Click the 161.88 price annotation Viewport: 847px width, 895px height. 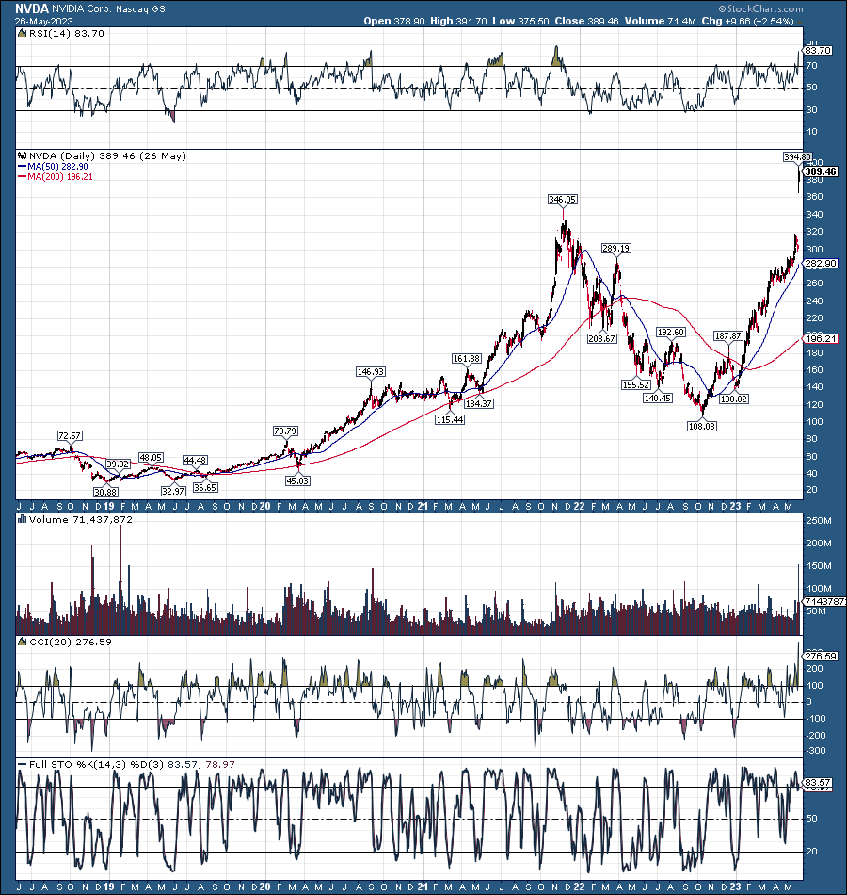click(467, 358)
